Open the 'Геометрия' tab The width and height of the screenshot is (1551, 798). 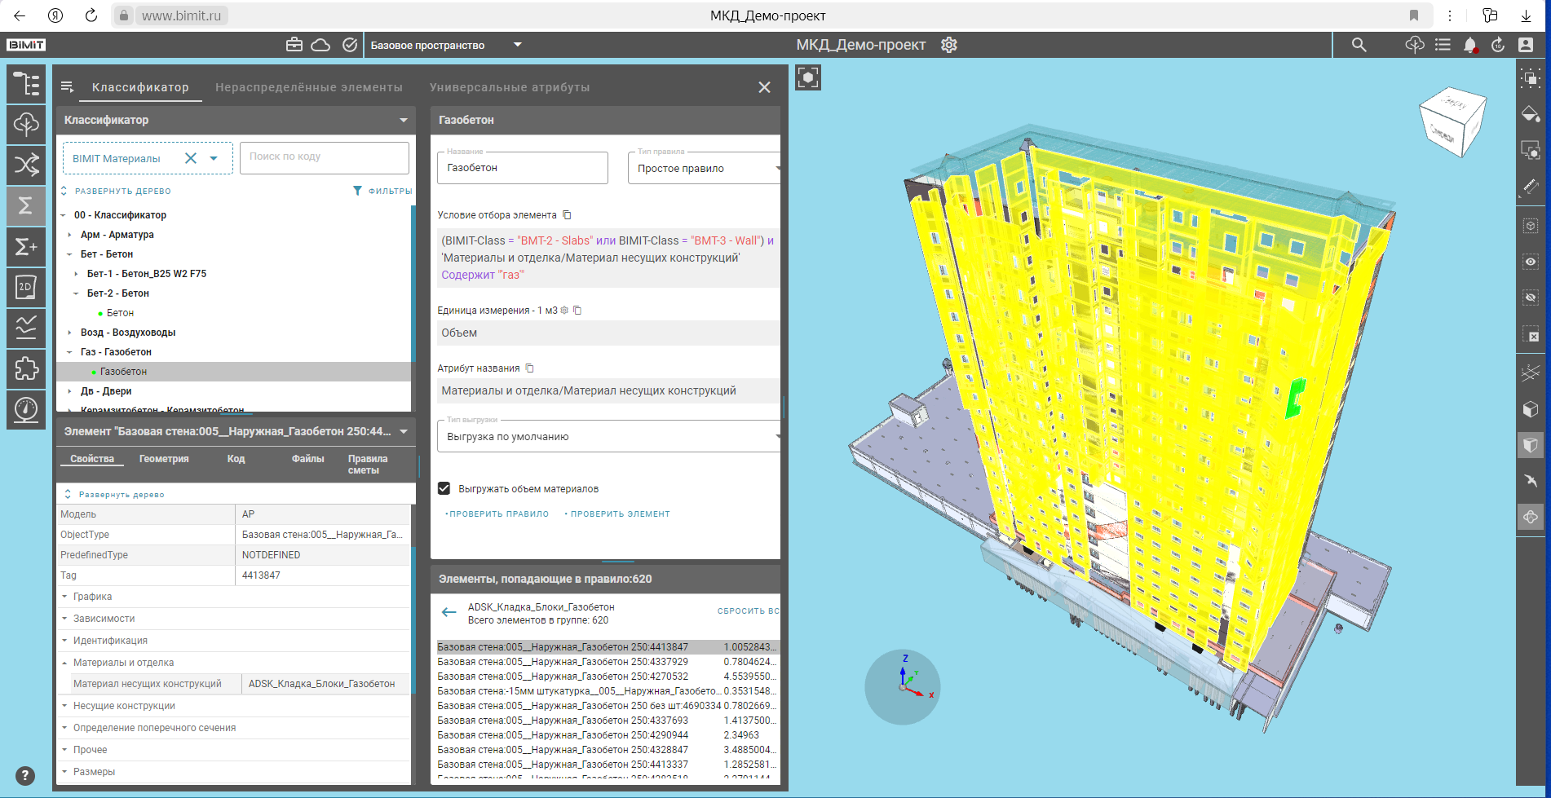tap(164, 459)
